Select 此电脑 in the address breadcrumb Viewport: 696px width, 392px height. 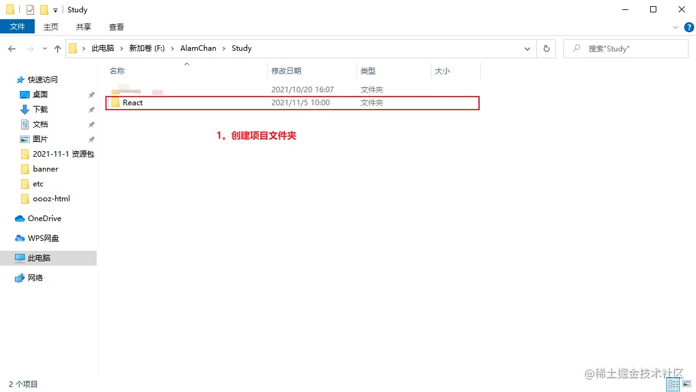pos(102,48)
